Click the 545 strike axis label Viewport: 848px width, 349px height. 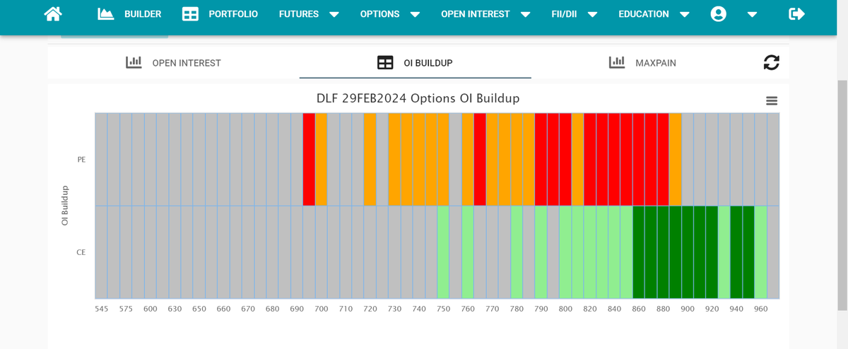pos(102,309)
